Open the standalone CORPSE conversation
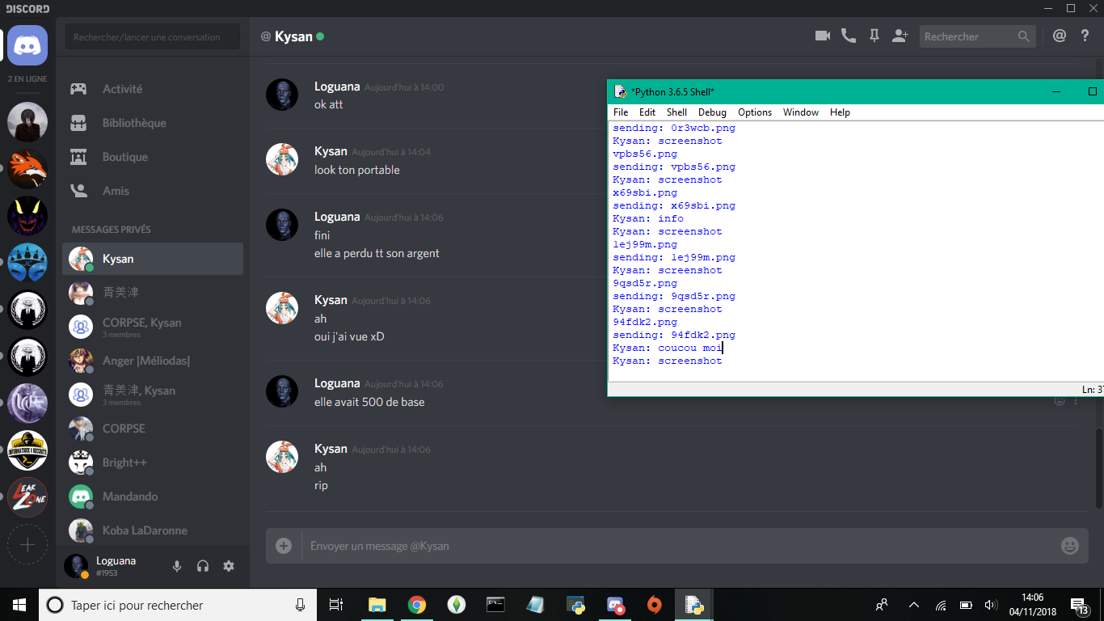Image resolution: width=1104 pixels, height=621 pixels. (x=153, y=429)
